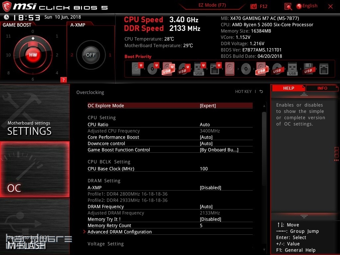
Task: Click the HOT KEY label
Action: coord(243,92)
